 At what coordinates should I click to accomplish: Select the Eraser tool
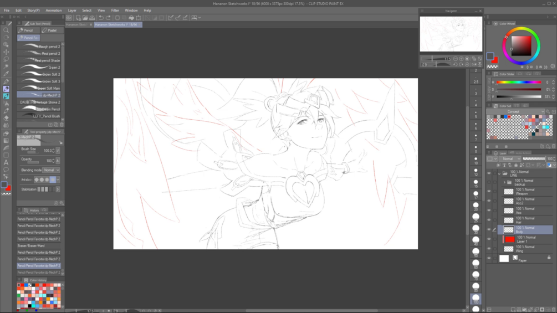pos(6,118)
